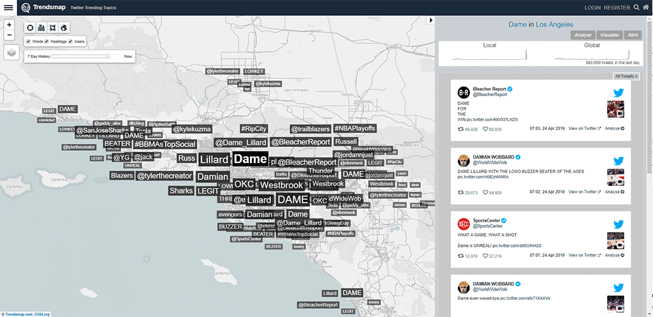
Task: Open the Visualise tab
Action: pyautogui.click(x=610, y=35)
